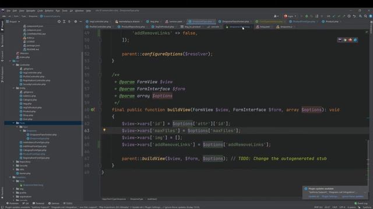
Task: Collapse the Entity folder in project tree
Action: [13, 88]
